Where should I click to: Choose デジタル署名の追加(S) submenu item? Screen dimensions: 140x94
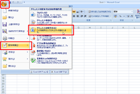[x=51, y=46]
